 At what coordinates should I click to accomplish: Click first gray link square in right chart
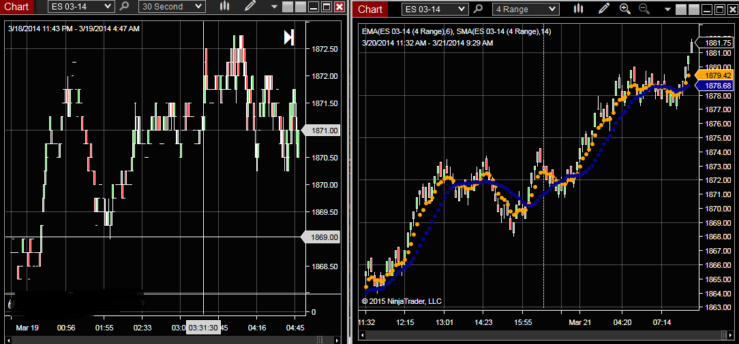pos(680,10)
